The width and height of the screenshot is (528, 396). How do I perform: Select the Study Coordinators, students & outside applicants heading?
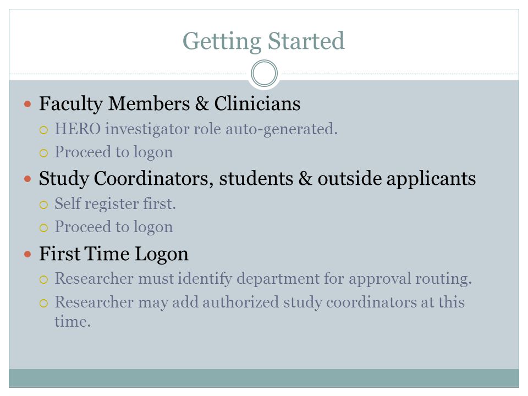coord(257,178)
